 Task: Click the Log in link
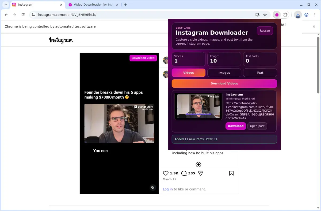168,189
